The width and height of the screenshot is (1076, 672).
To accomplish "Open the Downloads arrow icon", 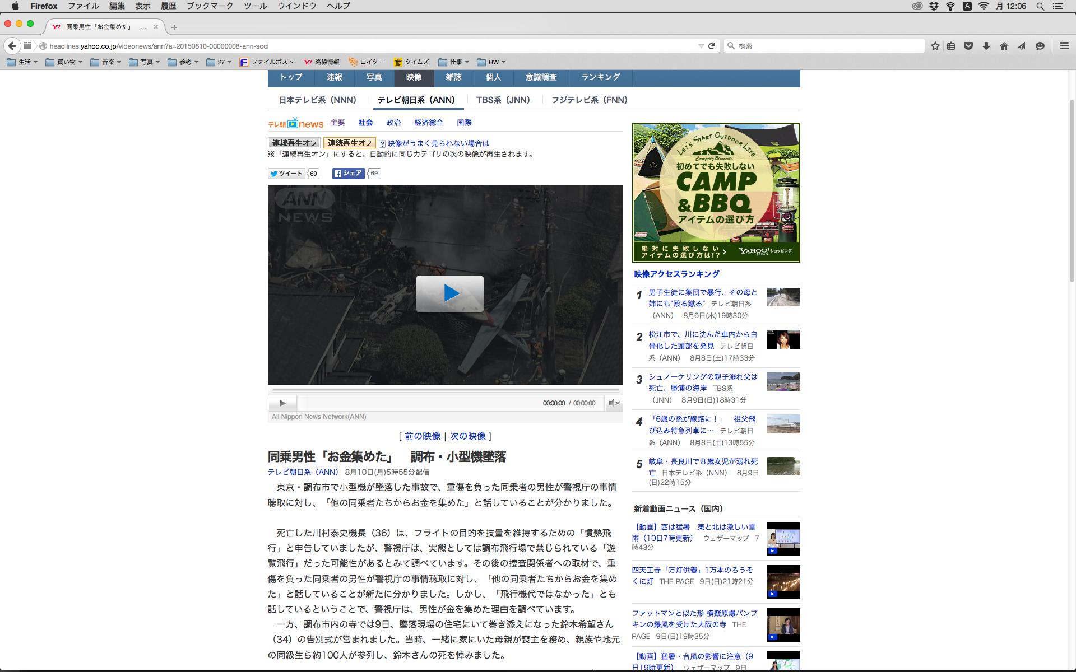I will click(986, 46).
